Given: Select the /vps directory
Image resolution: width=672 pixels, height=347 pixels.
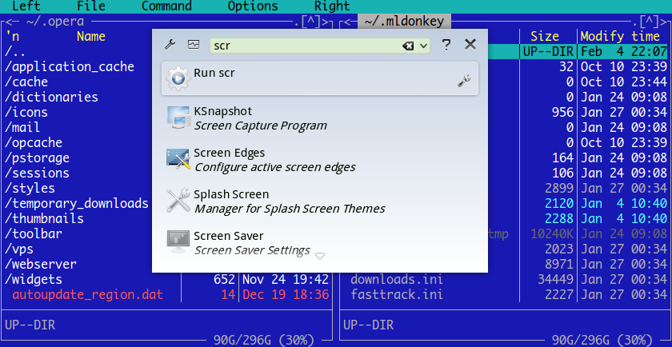Looking at the screenshot, I should point(19,249).
